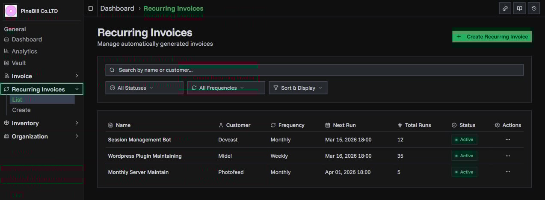Click the Dashboard breadcrumb link

click(117, 9)
